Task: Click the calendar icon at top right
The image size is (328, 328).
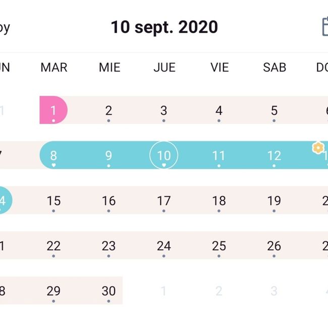Action: 325,27
